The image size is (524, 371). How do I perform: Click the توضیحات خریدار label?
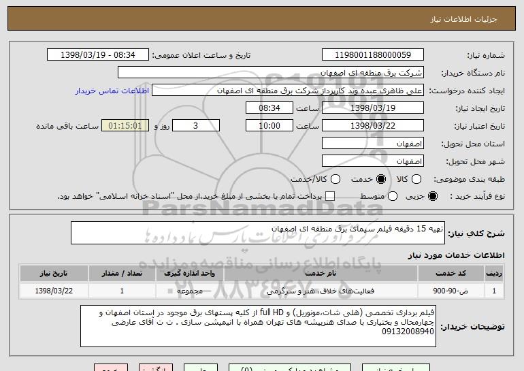point(472,327)
